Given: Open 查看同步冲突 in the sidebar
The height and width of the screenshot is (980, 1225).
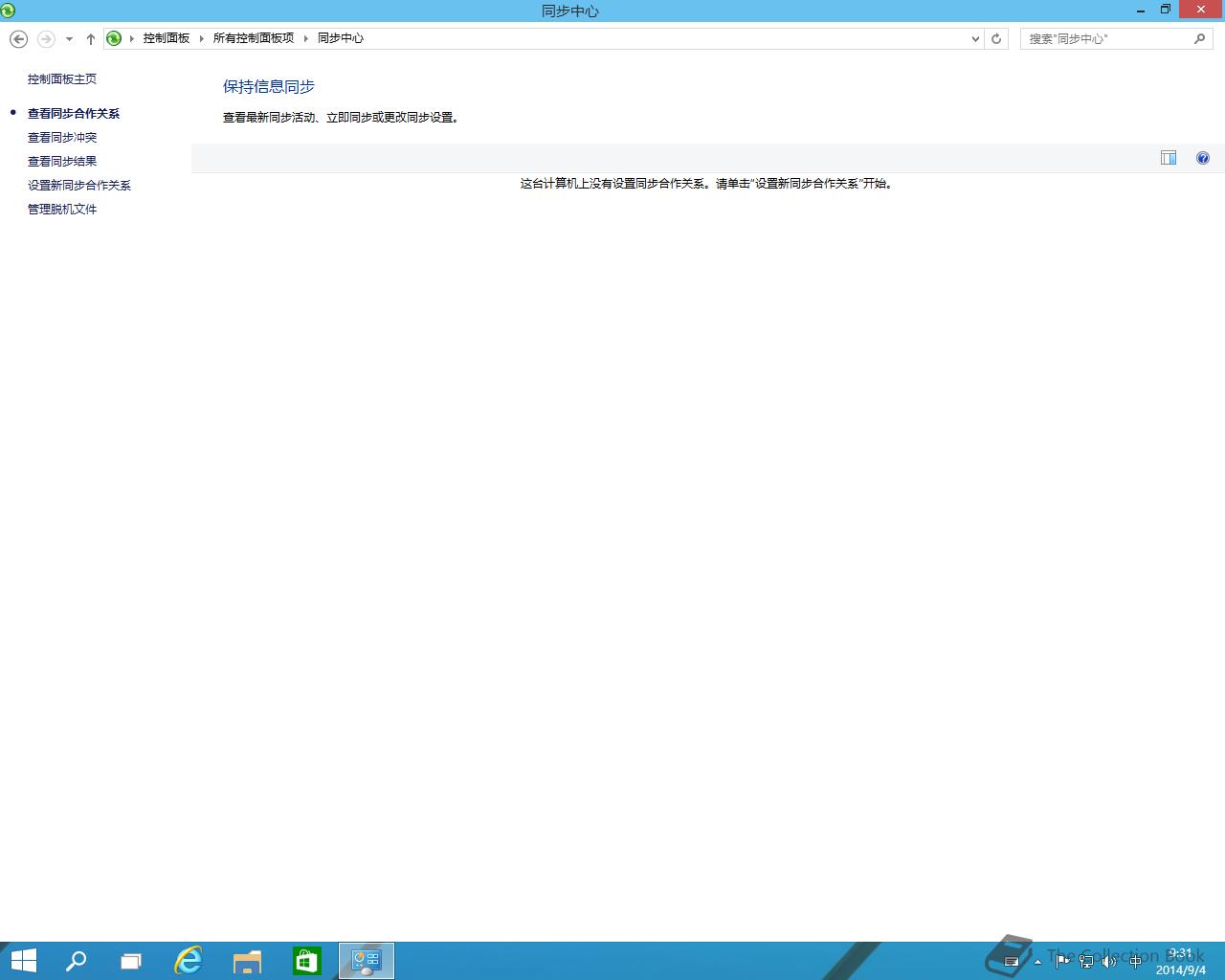Looking at the screenshot, I should click(62, 138).
